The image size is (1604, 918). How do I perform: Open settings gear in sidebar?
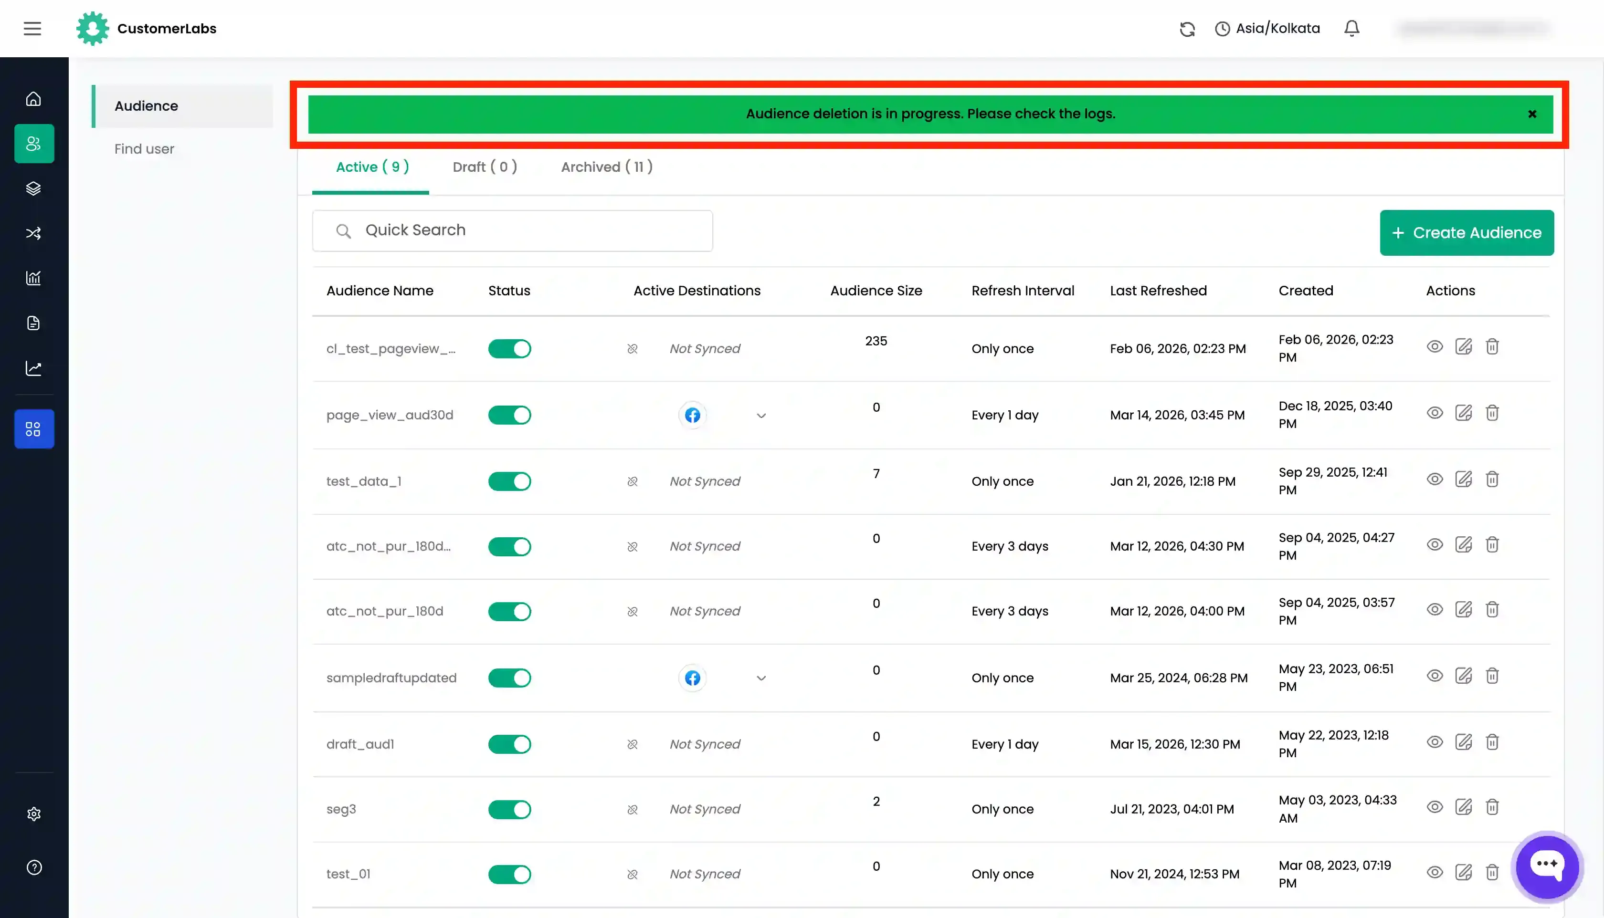click(x=34, y=814)
